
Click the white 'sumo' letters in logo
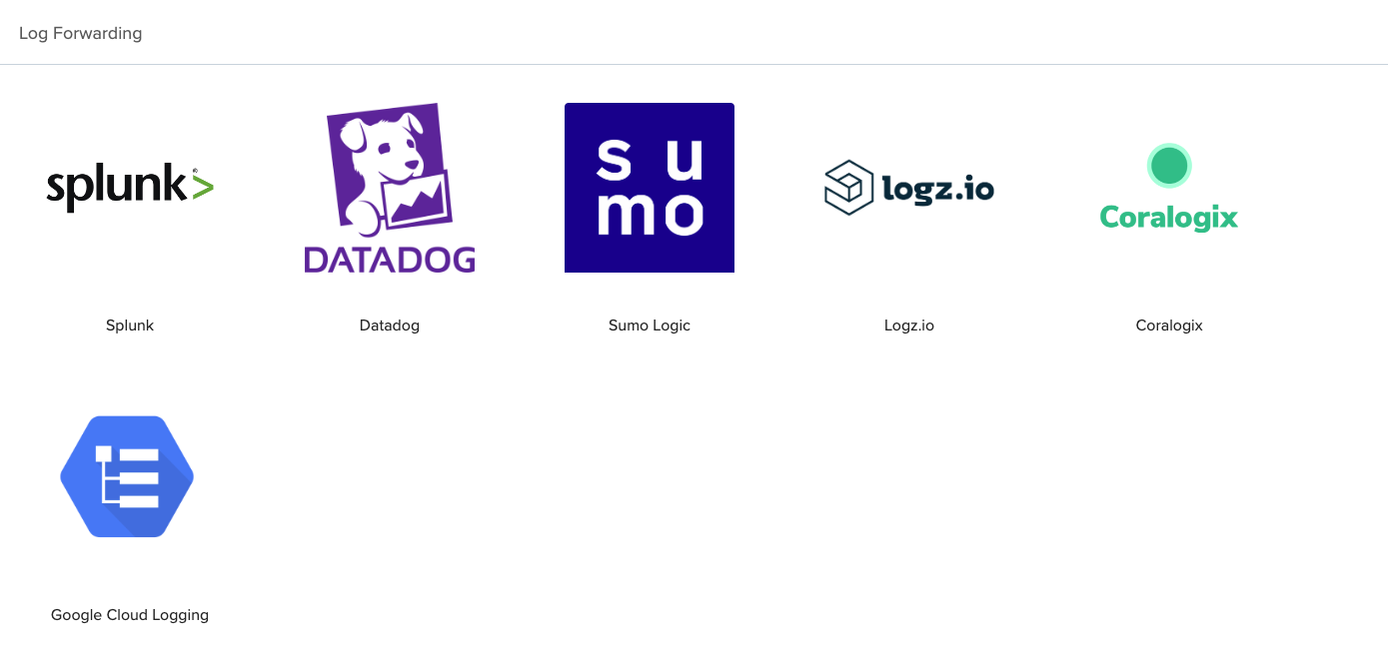650,188
